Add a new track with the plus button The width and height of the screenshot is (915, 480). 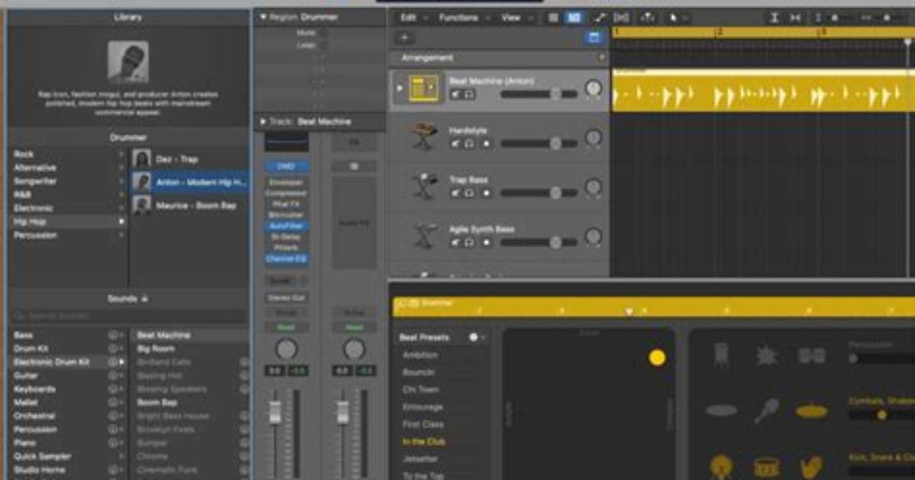405,38
